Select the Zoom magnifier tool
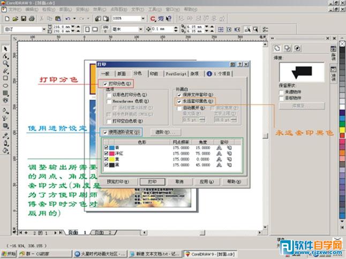The image size is (346, 259). (5, 64)
